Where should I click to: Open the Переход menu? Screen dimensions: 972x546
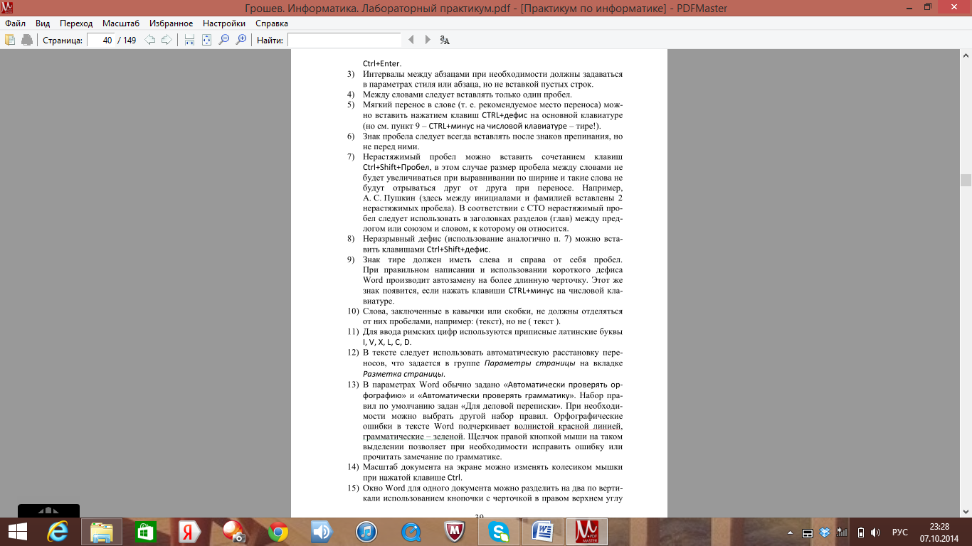coord(76,23)
